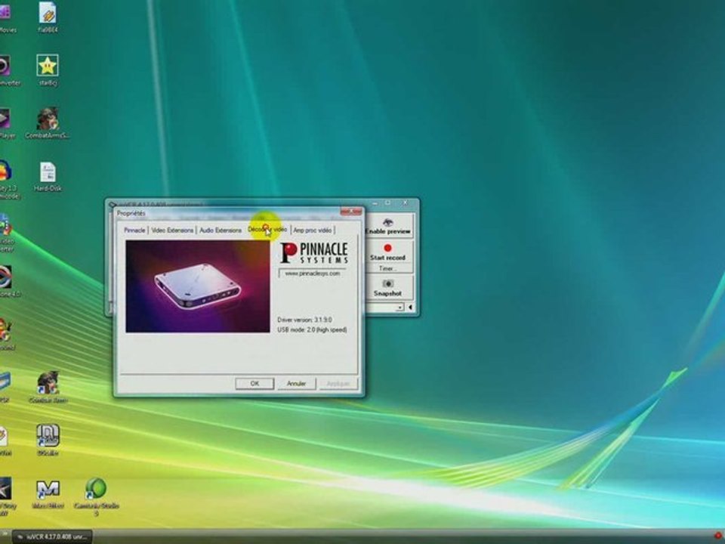Close the Propriétés dialog
This screenshot has width=725, height=544.
[x=351, y=212]
